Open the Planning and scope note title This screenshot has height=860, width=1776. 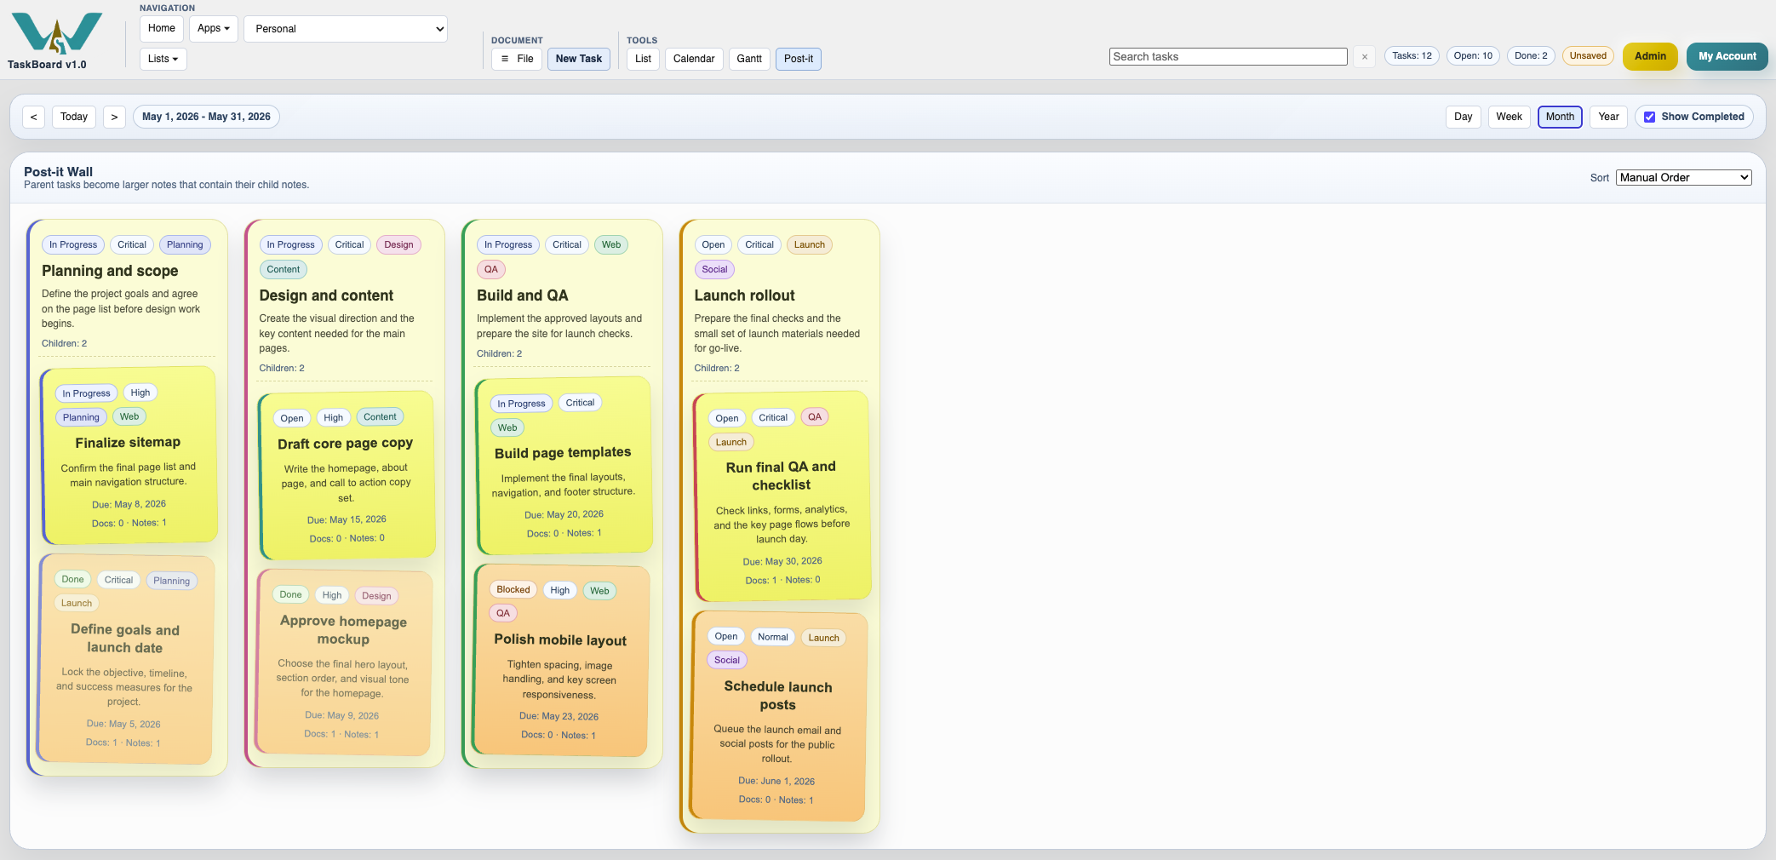(110, 271)
